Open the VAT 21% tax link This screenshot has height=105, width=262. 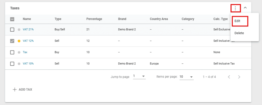(x=28, y=30)
